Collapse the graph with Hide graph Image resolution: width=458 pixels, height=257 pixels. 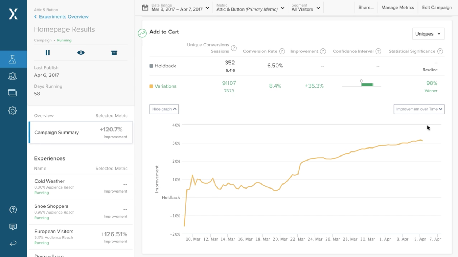(164, 109)
